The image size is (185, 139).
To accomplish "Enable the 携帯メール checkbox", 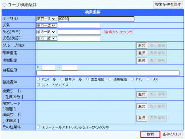I will tap(62, 79).
